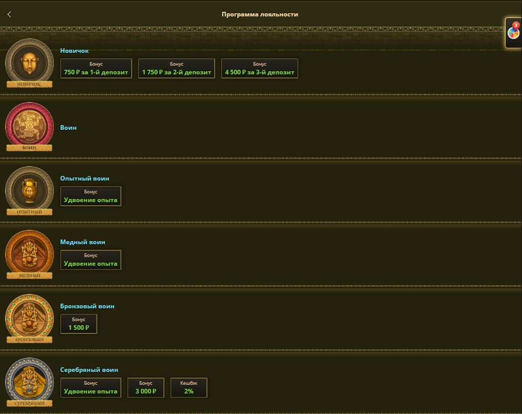Open the colorful wheel notification widget
Screen dimensions: 522x414
pyautogui.click(x=513, y=33)
